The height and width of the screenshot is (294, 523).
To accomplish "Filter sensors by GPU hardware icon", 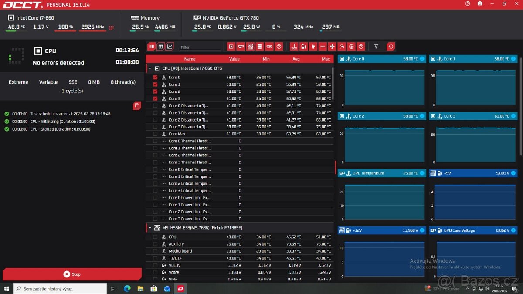I will click(241, 47).
